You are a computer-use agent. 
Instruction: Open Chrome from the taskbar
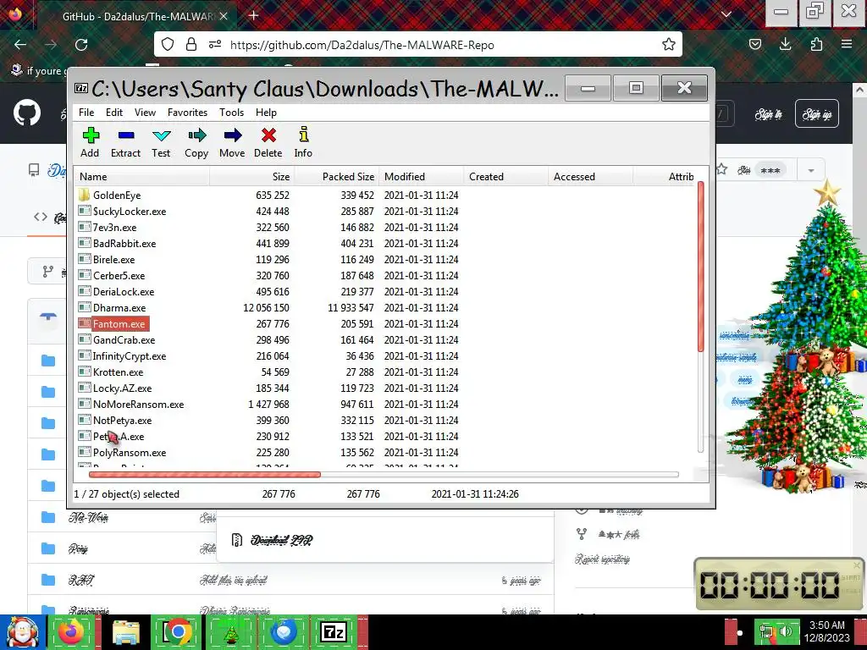click(x=178, y=631)
